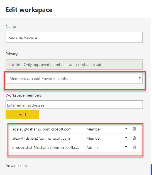The image size is (152, 175).
Task: Expand the Advanced section chevron
Action: click(x=27, y=166)
